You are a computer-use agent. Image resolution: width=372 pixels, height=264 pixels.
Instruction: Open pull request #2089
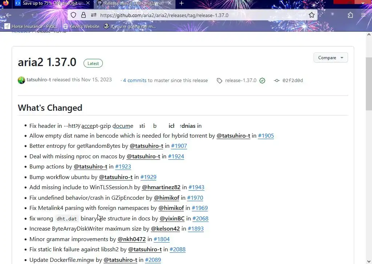pos(153,260)
